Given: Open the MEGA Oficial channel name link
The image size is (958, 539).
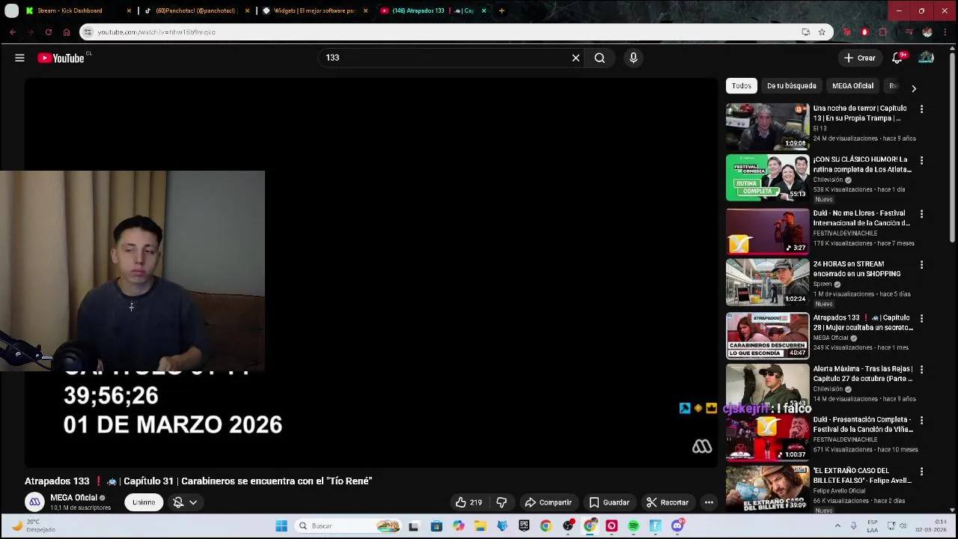Looking at the screenshot, I should (74, 498).
